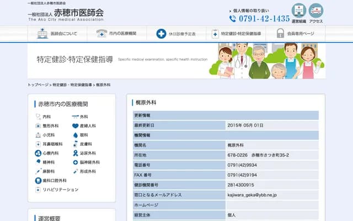Click the 運営組織 building icon

pos(298,10)
